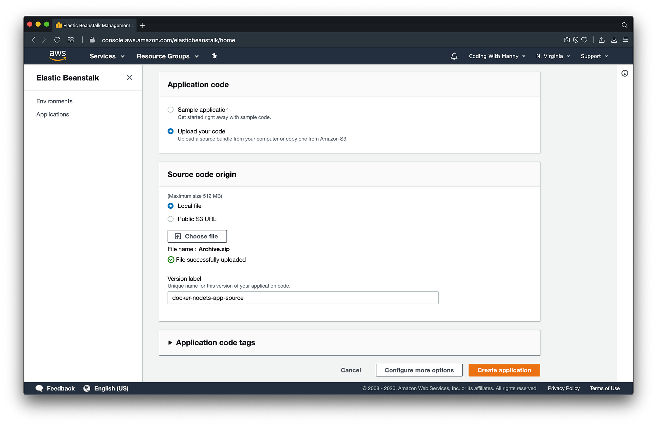
Task: Open the Services dropdown menu
Action: (107, 56)
